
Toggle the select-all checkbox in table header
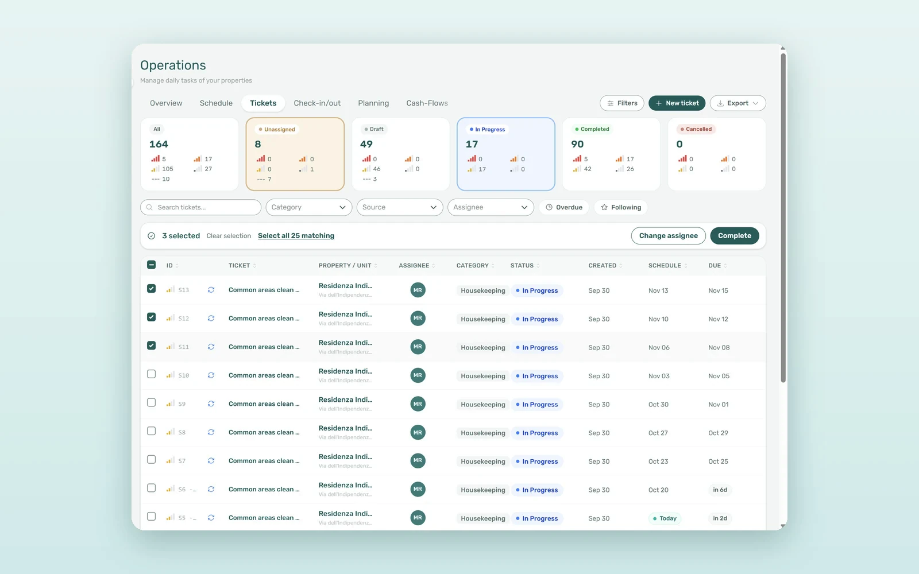[152, 265]
